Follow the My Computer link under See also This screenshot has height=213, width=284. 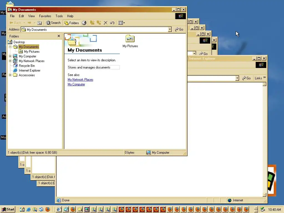point(76,84)
